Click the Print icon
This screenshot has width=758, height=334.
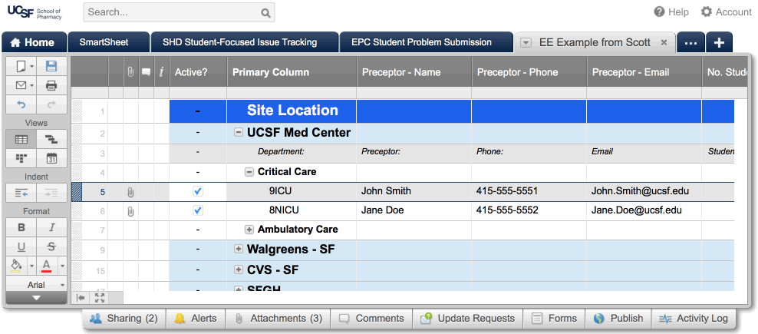(x=51, y=85)
